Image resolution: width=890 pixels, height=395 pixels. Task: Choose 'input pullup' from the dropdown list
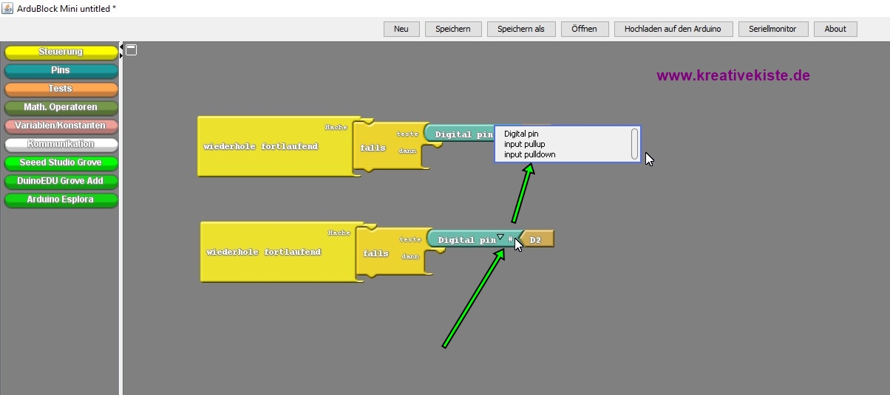tap(524, 144)
